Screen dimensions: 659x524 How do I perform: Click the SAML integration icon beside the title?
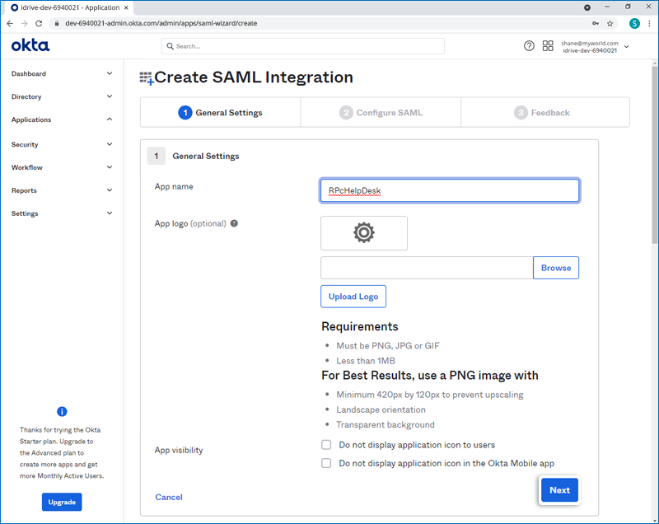tap(147, 77)
